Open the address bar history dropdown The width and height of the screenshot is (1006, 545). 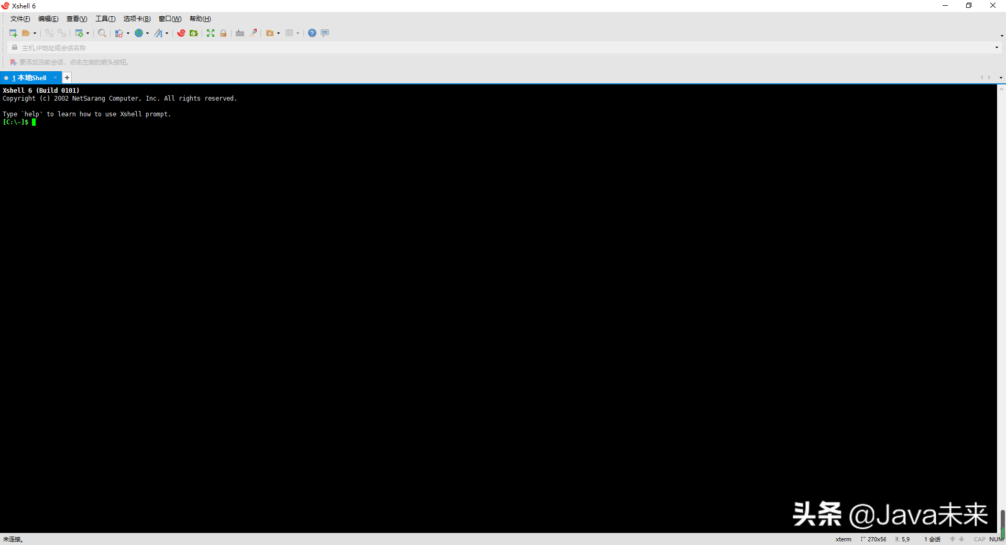point(997,48)
